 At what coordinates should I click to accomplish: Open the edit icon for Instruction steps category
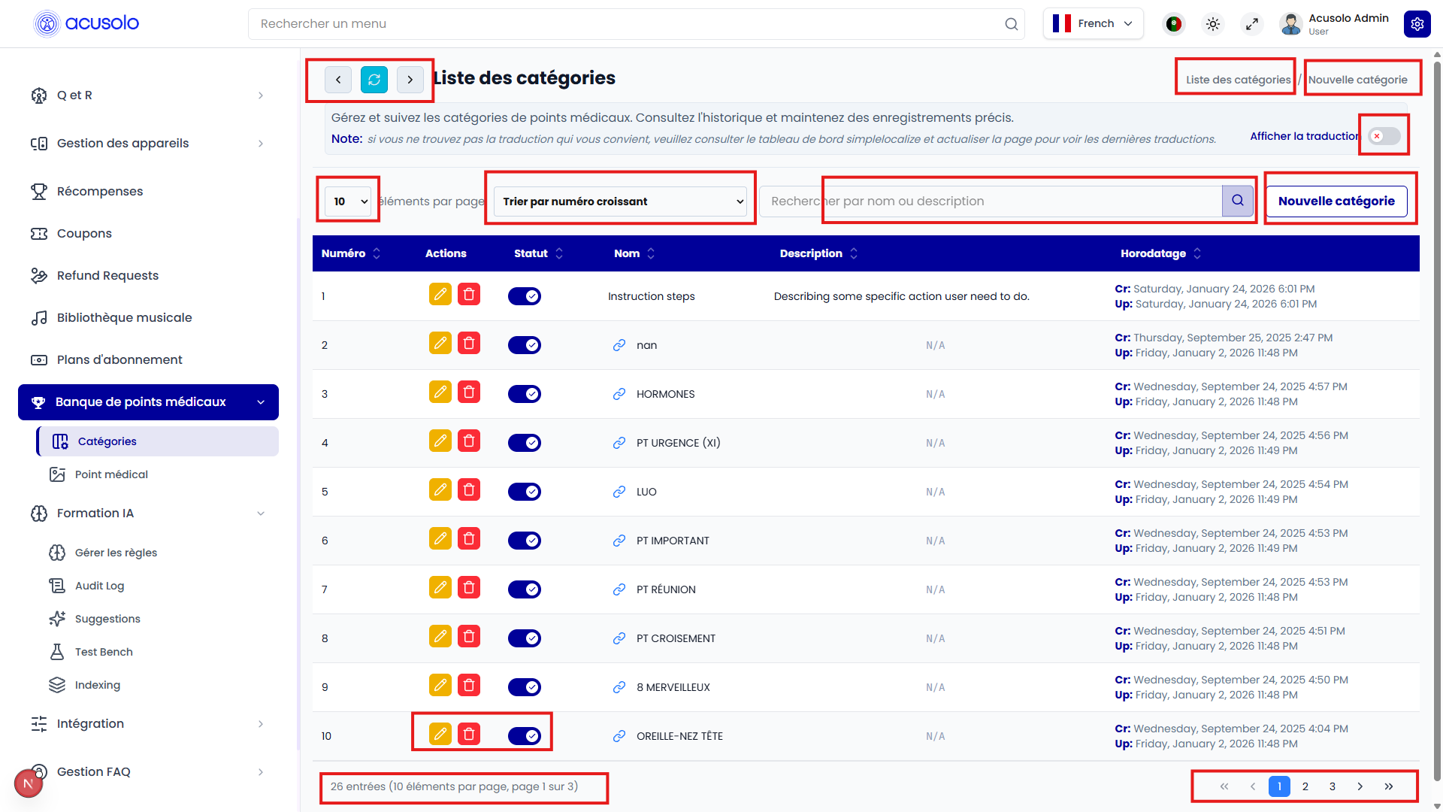[440, 295]
